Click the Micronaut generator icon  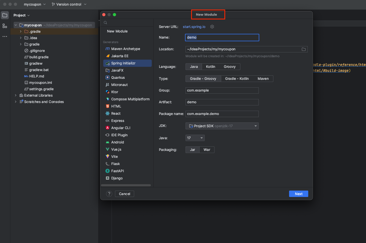pyautogui.click(x=108, y=85)
